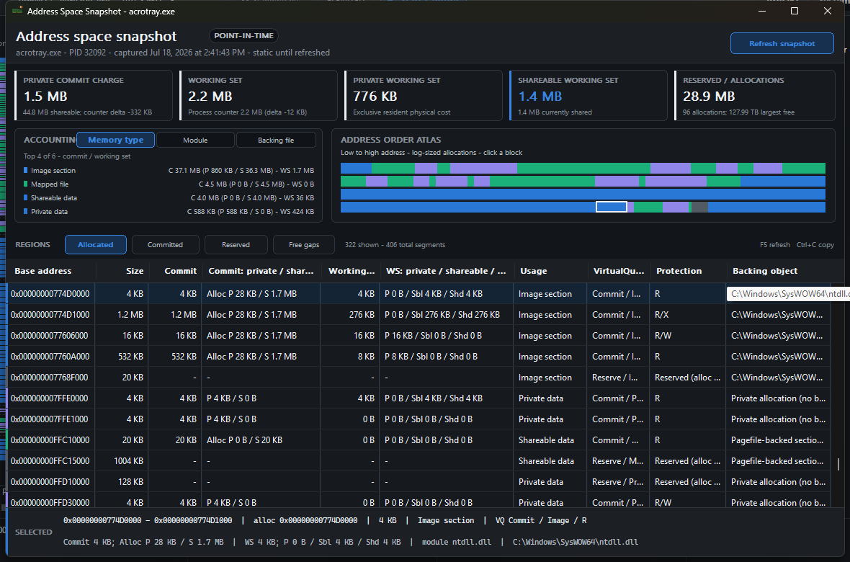
Task: Select row 0x000000007FFE1000
Action: pyautogui.click(x=419, y=419)
